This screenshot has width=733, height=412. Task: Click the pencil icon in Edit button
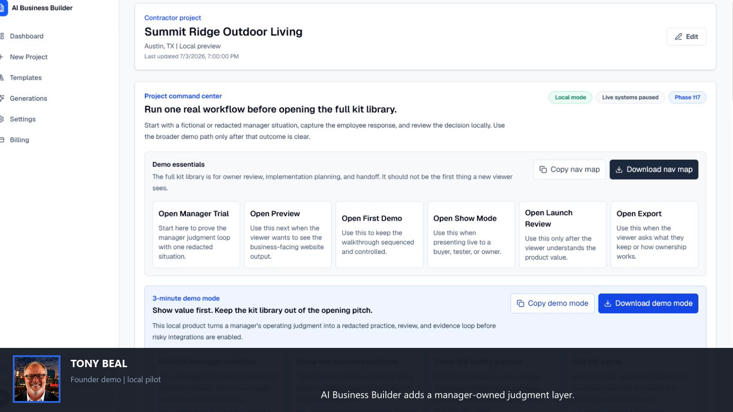[678, 37]
